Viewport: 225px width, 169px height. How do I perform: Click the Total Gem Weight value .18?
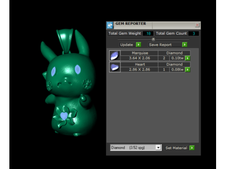pyautogui.click(x=148, y=33)
